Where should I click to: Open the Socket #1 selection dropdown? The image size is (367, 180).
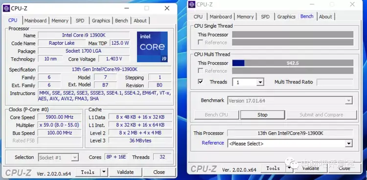(x=75, y=158)
